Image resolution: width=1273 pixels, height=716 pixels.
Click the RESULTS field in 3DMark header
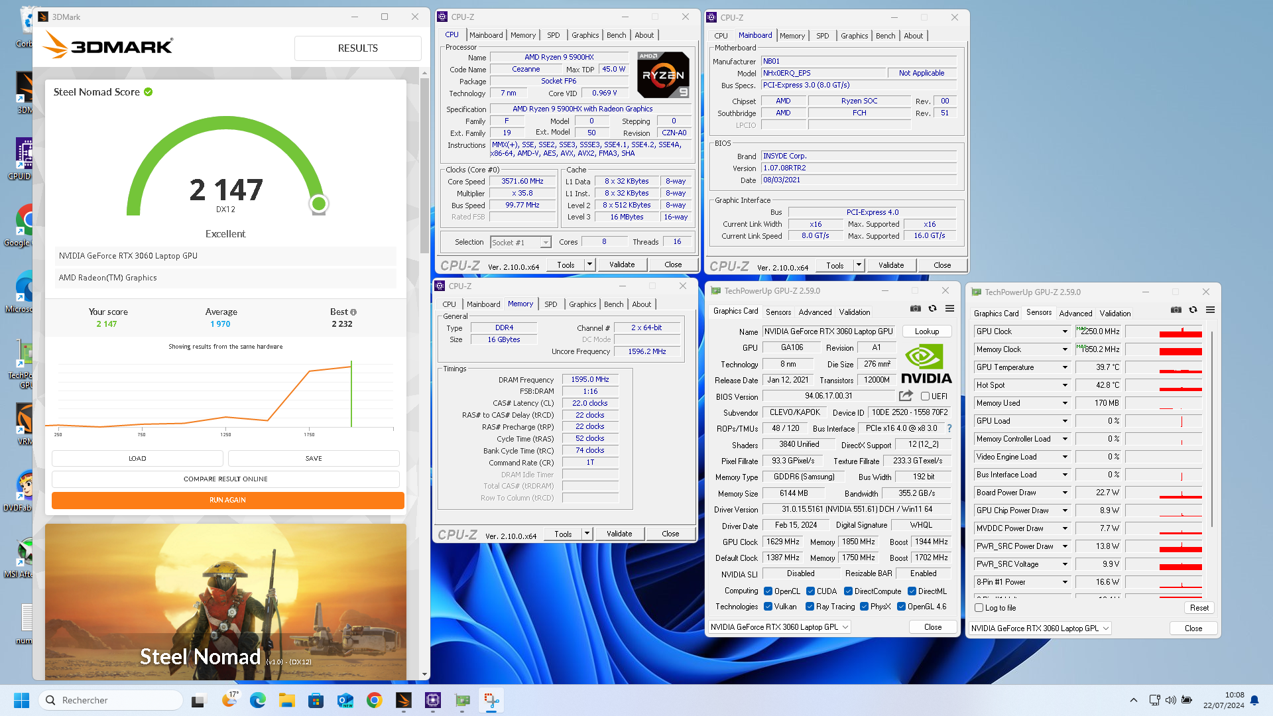point(357,48)
